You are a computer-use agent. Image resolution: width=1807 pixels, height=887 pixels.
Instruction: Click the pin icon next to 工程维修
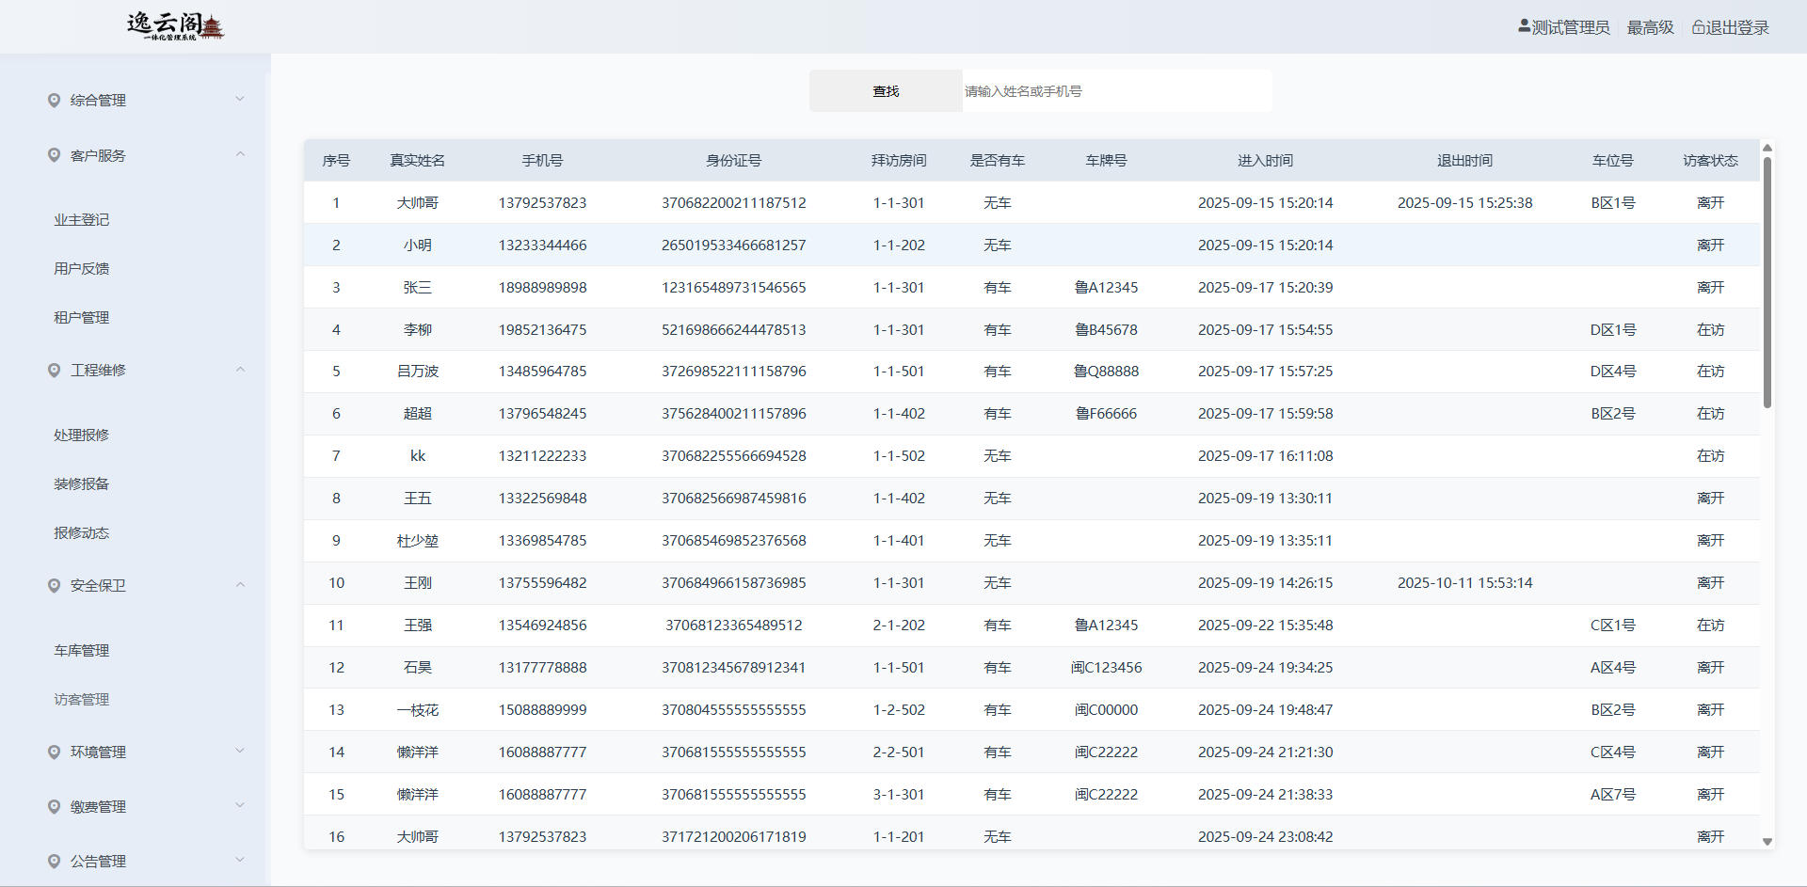54,371
